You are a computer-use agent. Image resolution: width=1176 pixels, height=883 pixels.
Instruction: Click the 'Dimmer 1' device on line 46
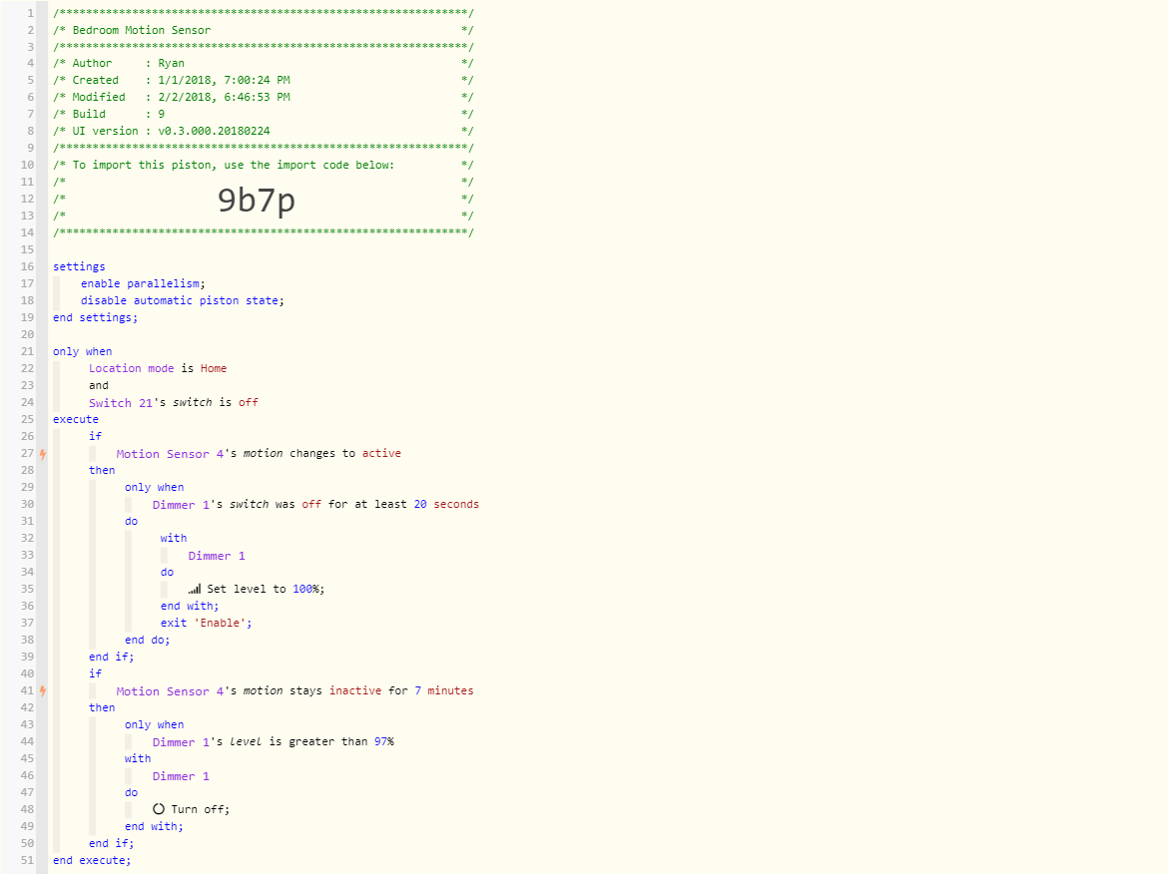click(181, 776)
